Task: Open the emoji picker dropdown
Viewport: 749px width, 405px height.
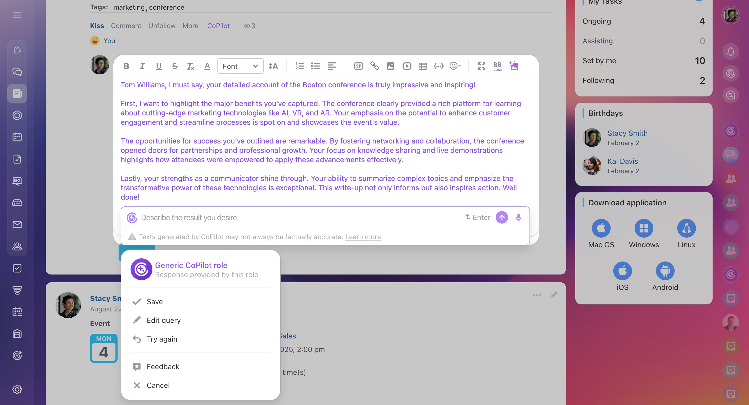Action: coord(455,66)
